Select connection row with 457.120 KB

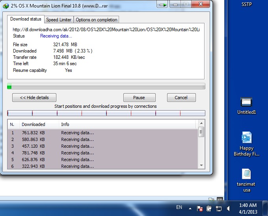102,146
